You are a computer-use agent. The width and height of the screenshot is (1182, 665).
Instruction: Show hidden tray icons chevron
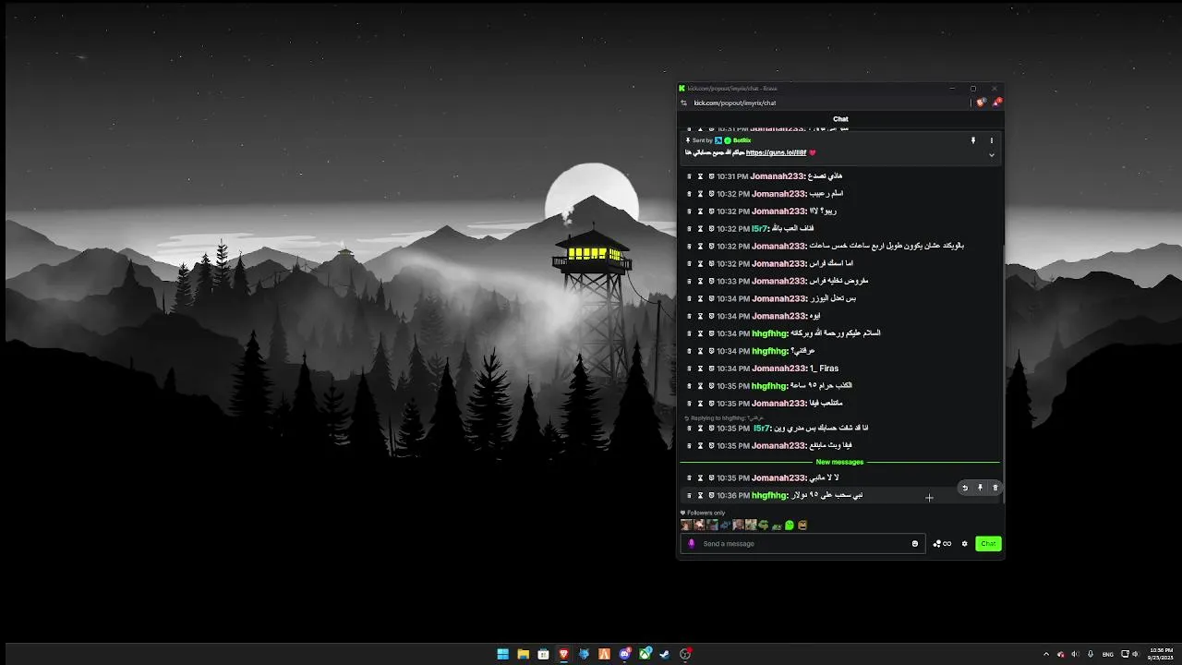click(1046, 654)
